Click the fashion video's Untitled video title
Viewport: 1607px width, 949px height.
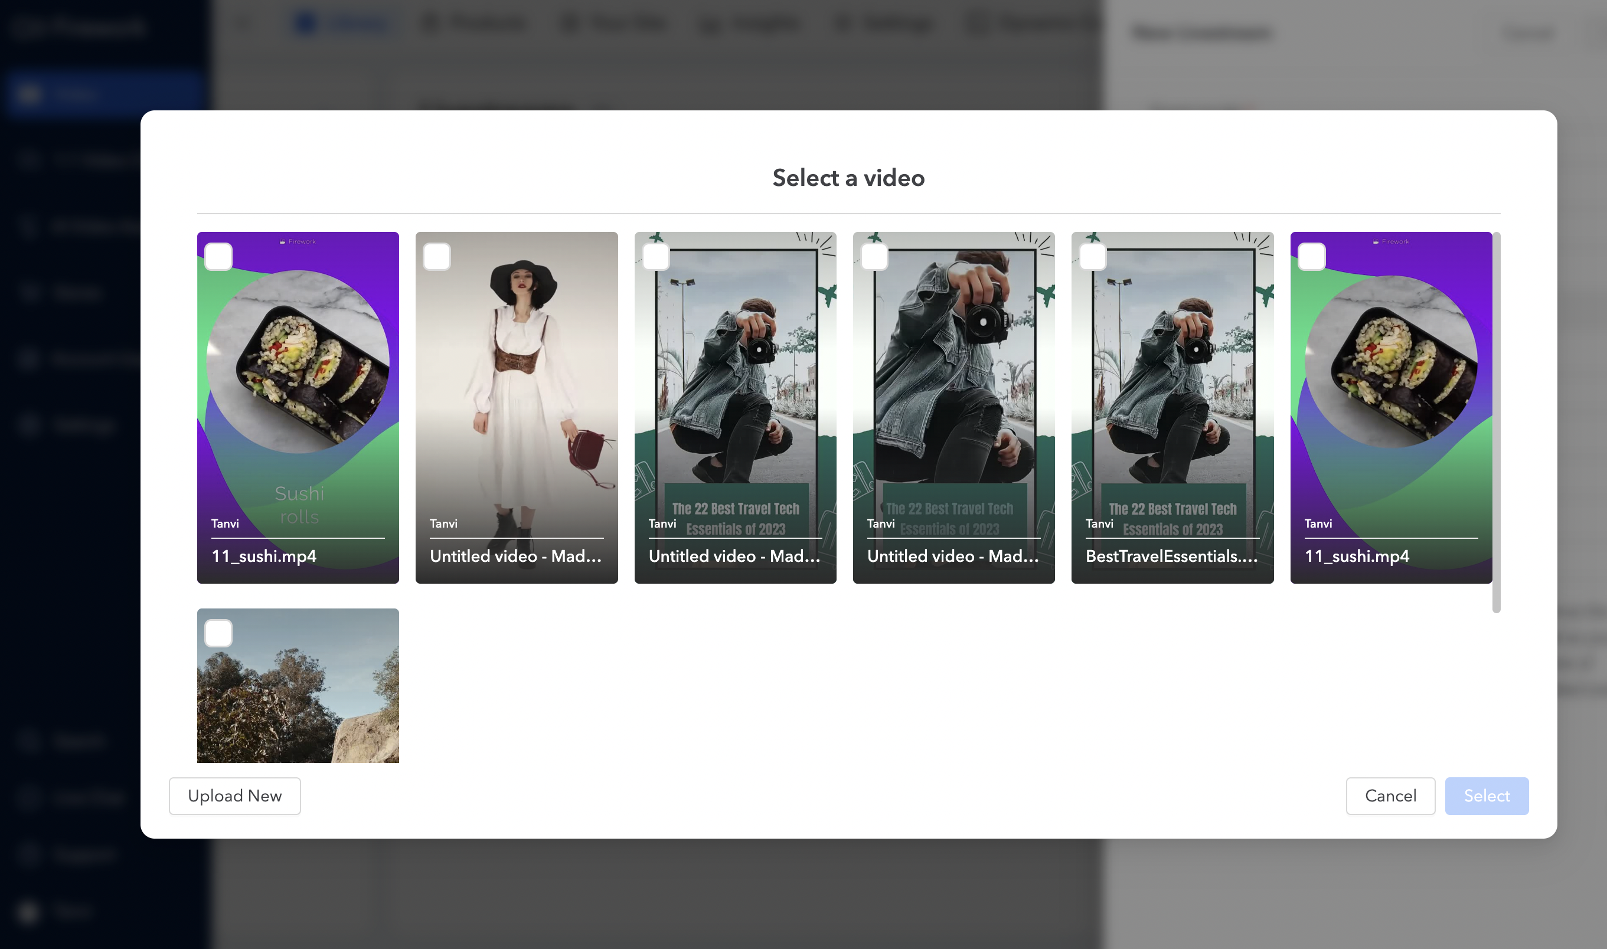(515, 556)
